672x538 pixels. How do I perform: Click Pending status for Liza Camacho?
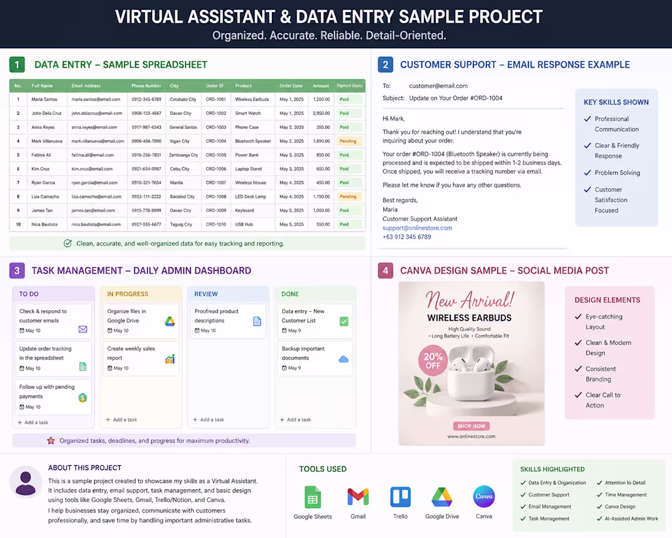click(x=349, y=196)
